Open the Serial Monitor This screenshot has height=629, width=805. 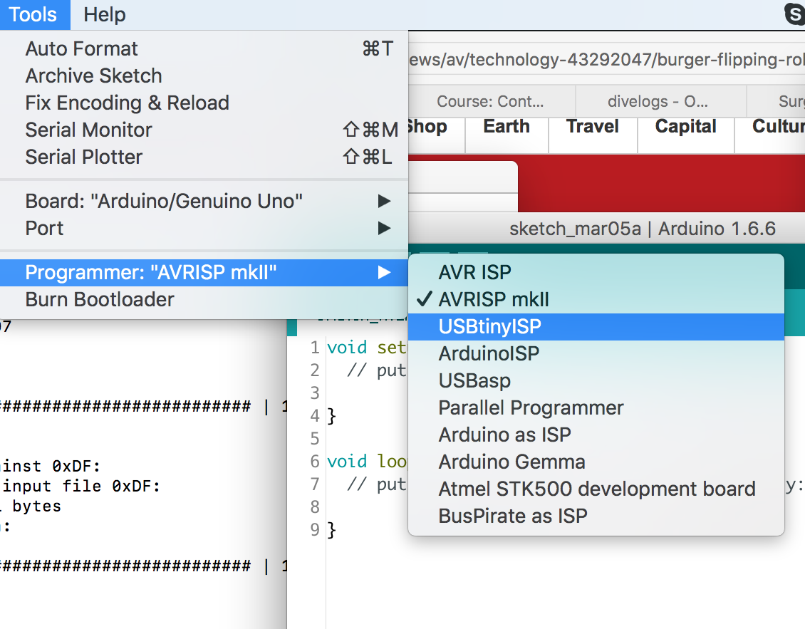(x=89, y=130)
